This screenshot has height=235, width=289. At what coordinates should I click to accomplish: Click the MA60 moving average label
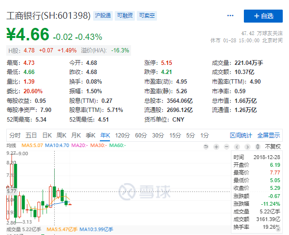118,145
